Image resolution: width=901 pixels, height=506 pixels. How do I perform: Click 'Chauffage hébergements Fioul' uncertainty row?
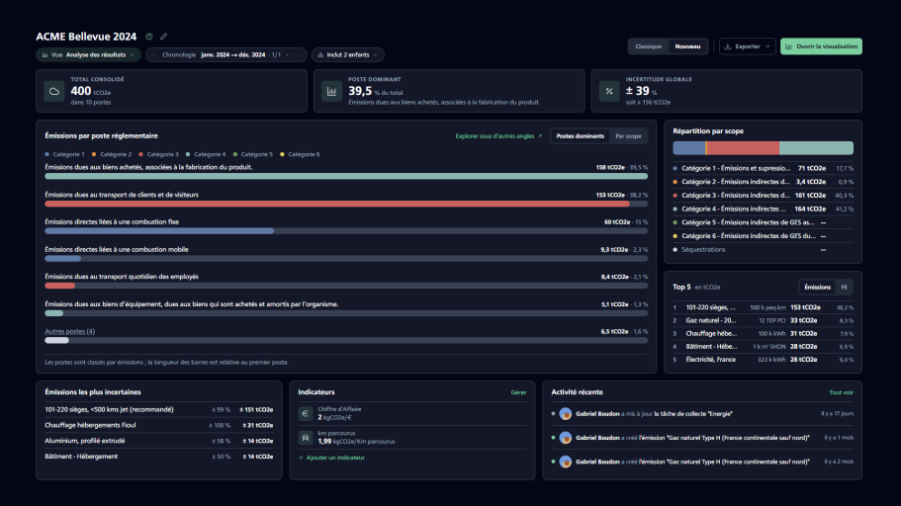pos(159,425)
